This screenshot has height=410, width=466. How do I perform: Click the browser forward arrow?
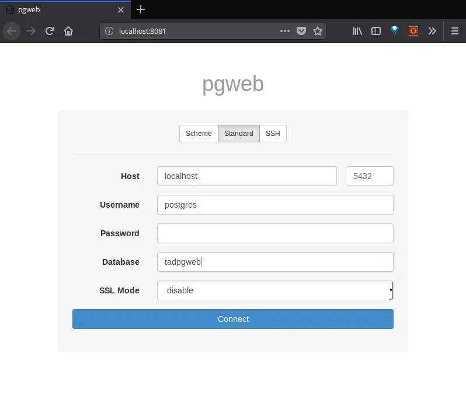pyautogui.click(x=31, y=31)
